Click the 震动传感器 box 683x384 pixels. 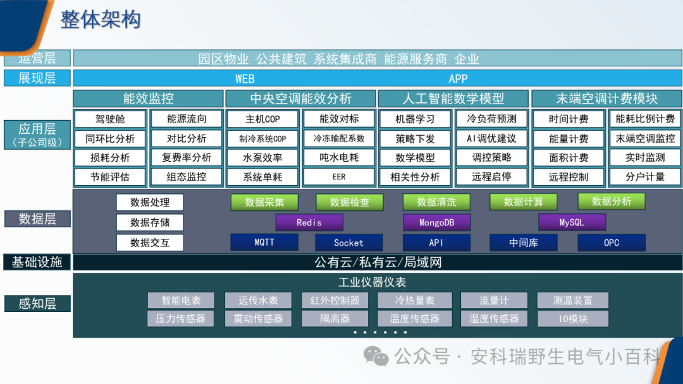pos(258,319)
